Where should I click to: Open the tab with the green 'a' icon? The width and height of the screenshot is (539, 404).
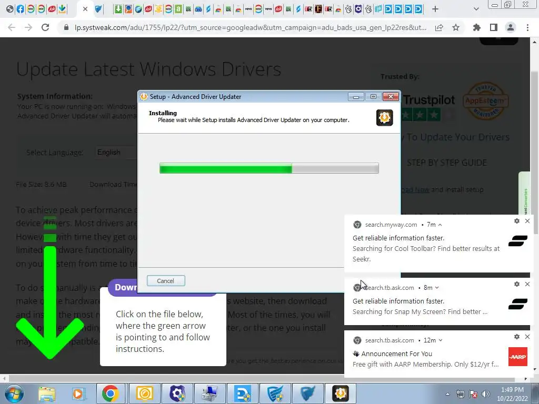(178, 9)
